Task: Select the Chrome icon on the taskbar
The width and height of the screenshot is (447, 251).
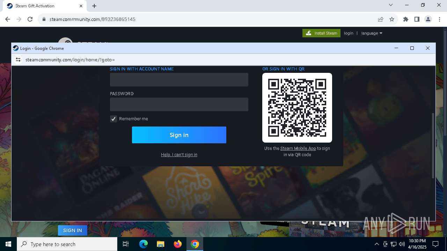Action: click(x=195, y=244)
